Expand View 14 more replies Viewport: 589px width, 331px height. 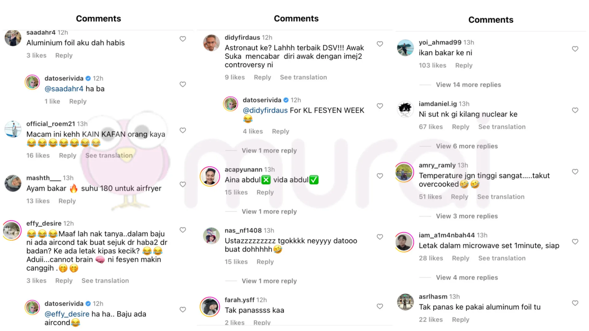[x=468, y=85]
